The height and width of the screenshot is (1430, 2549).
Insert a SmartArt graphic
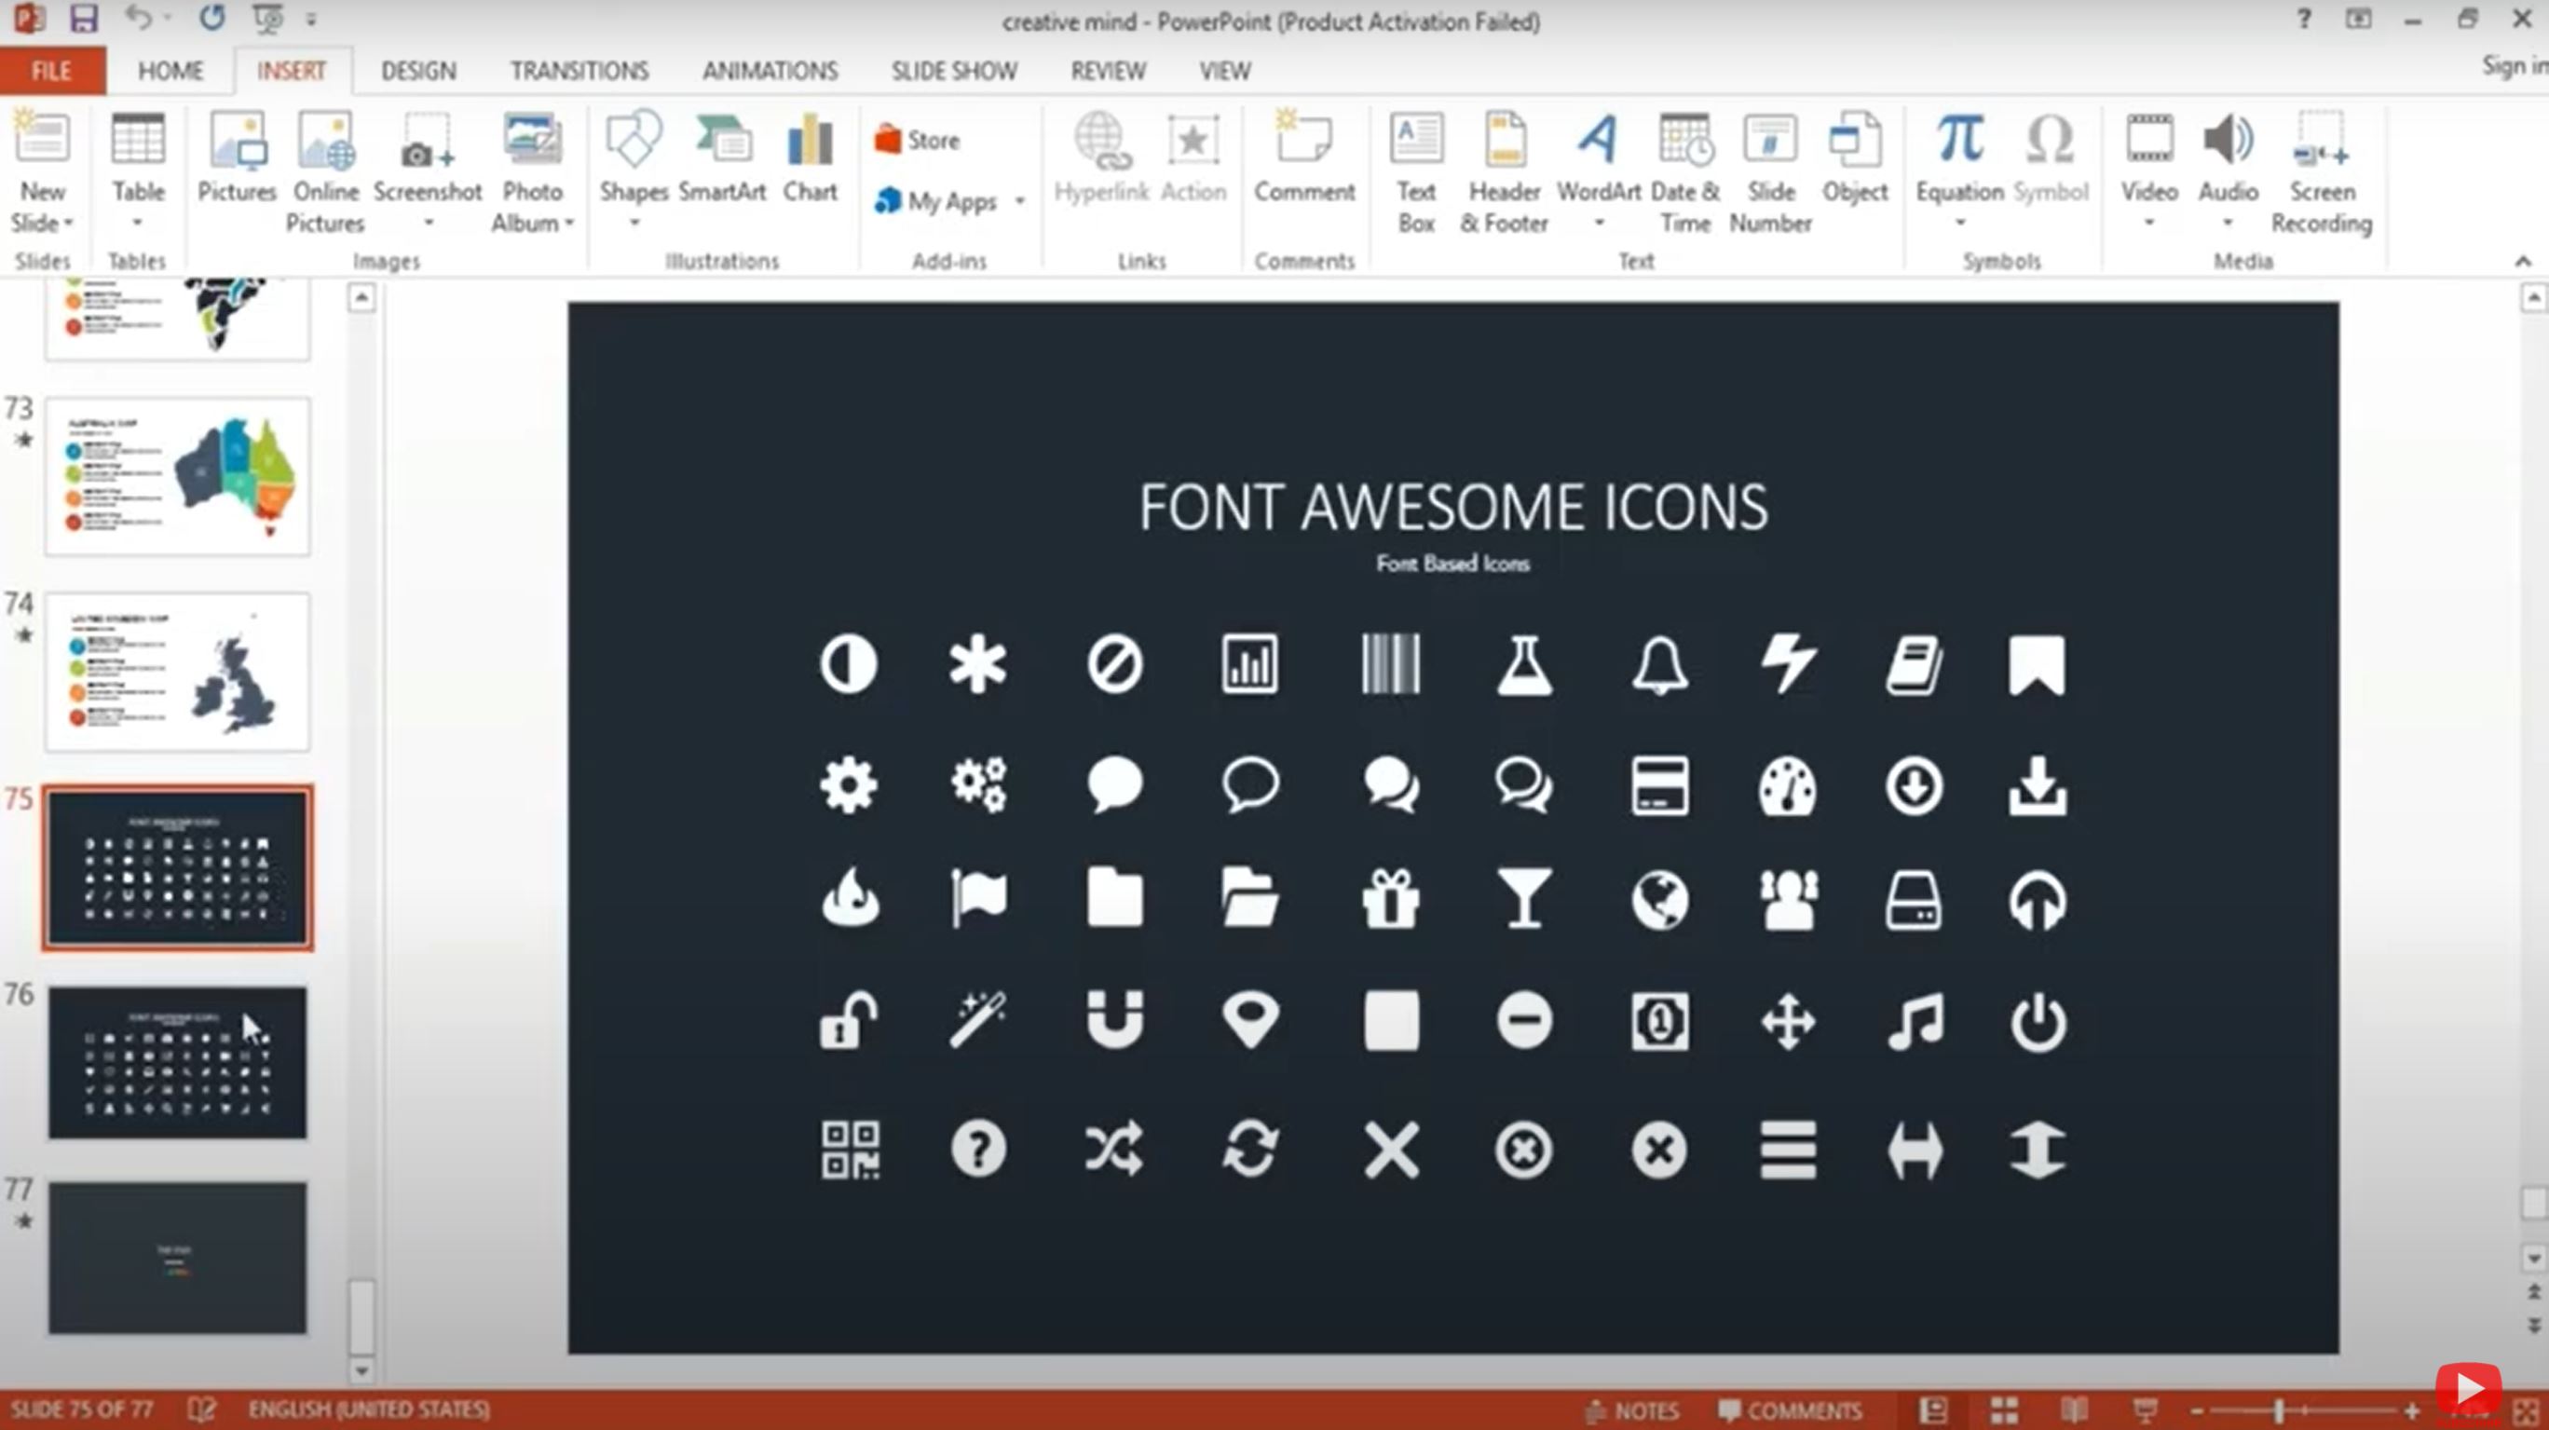[x=723, y=163]
